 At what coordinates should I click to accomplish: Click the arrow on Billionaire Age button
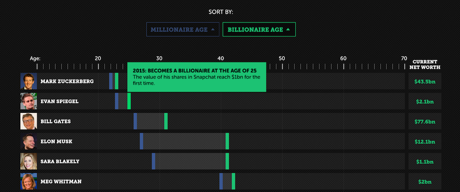point(288,29)
